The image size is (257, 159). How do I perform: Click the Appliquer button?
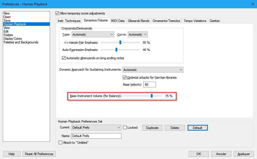tap(243, 154)
